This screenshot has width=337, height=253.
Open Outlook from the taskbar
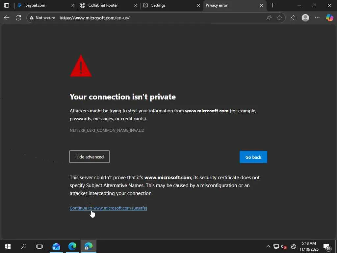pos(56,246)
